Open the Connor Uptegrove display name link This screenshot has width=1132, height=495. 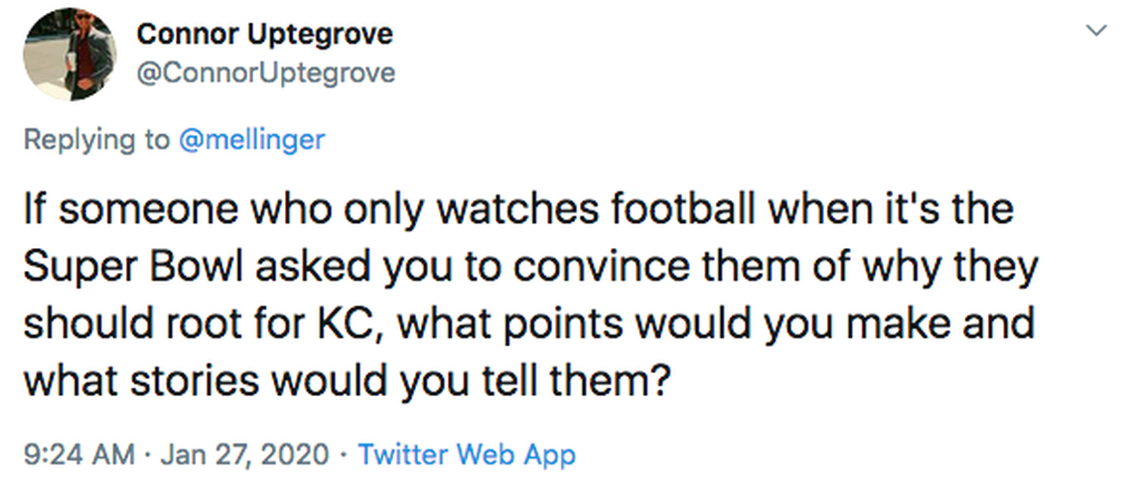[265, 34]
